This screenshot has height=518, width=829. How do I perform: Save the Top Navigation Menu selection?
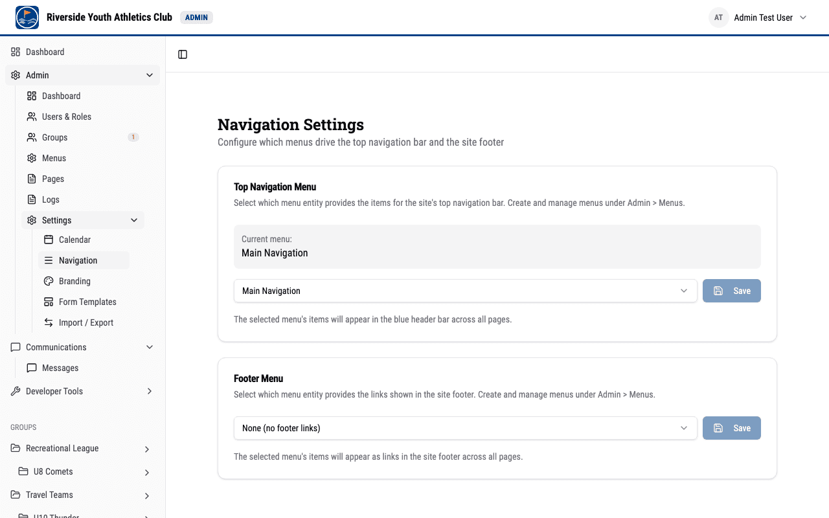tap(732, 291)
